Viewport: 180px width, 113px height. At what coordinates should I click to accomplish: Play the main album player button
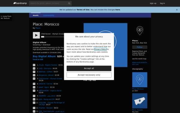[x=36, y=35]
